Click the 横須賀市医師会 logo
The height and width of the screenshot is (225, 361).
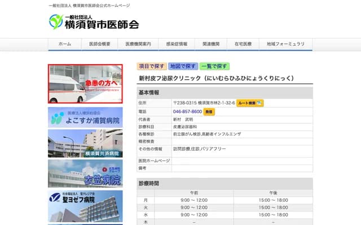(x=93, y=22)
